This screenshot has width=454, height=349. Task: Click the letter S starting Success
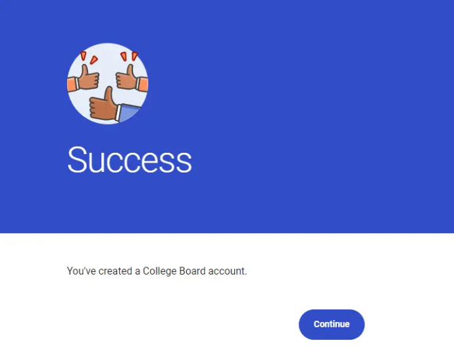77,160
